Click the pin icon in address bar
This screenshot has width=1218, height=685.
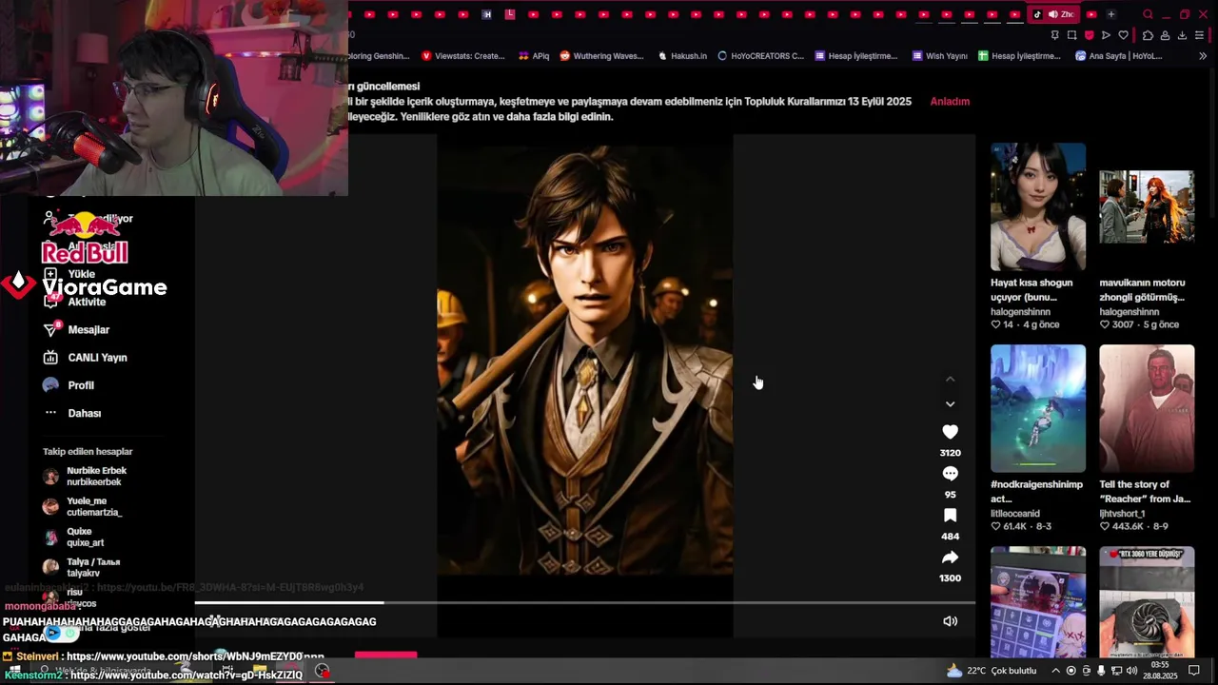click(1054, 35)
